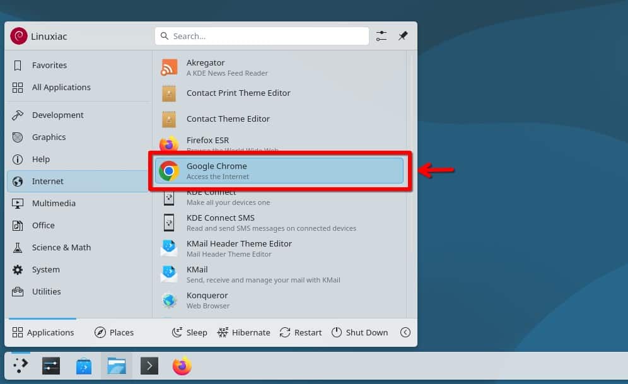Image resolution: width=628 pixels, height=384 pixels.
Task: Open Discover software store from taskbar
Action: click(x=84, y=366)
